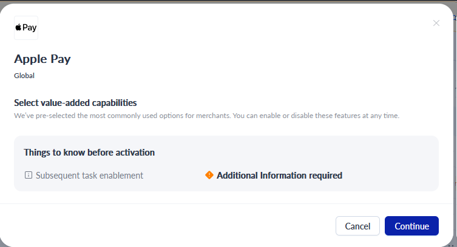Select the Additional Information required status text

click(279, 176)
